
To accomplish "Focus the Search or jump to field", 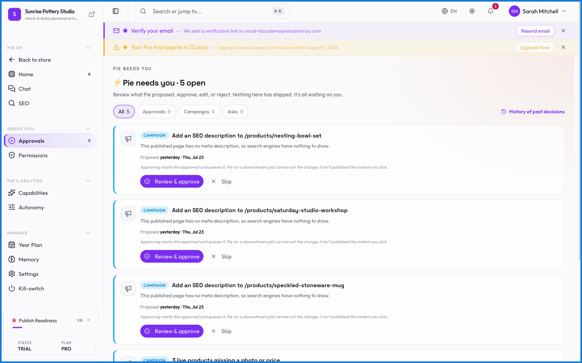I will 212,11.
